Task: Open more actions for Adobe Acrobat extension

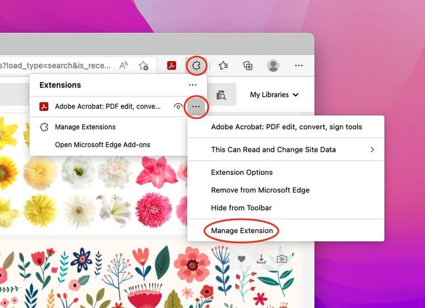Action: pos(195,106)
